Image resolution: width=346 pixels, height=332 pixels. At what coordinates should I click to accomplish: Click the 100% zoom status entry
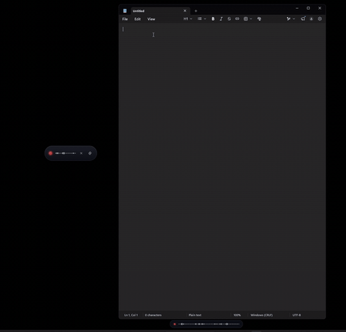[x=237, y=315]
